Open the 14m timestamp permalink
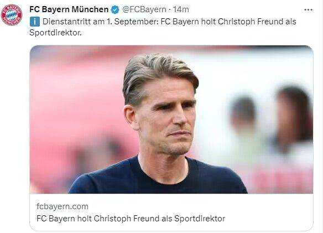This screenshot has height=233, width=323. [181, 9]
